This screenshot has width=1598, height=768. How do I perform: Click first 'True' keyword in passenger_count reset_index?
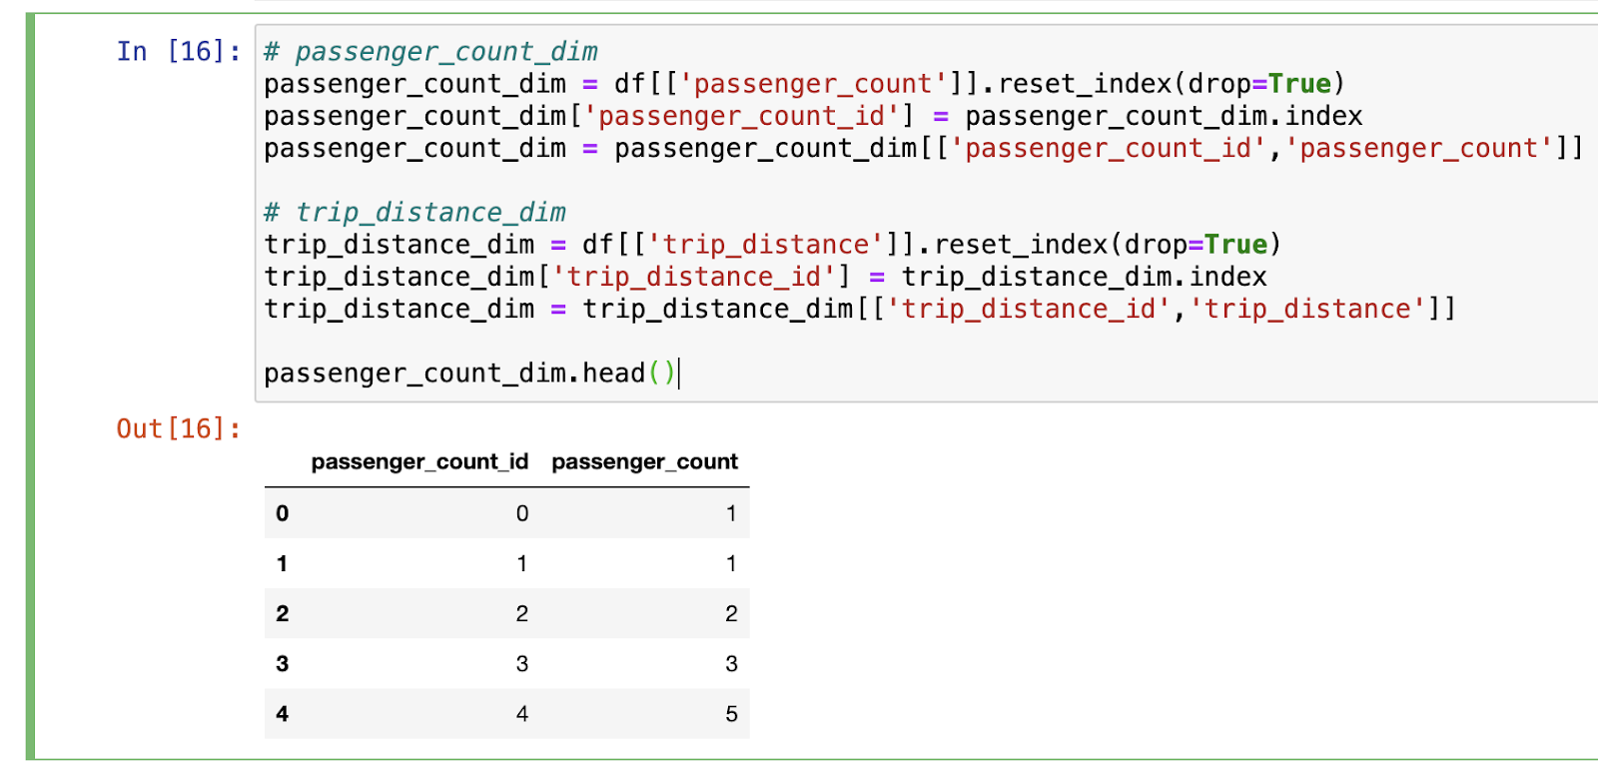coord(1299,84)
